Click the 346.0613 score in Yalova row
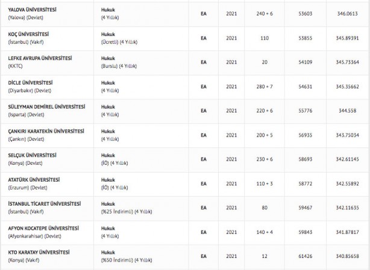 (348, 14)
